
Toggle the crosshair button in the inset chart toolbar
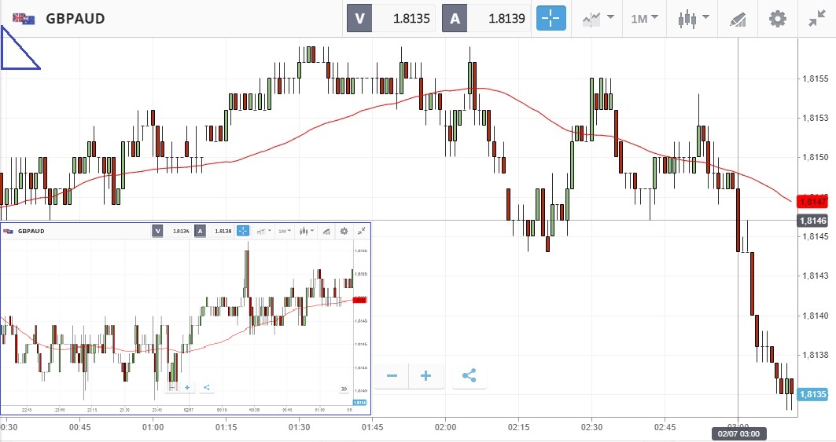pyautogui.click(x=243, y=231)
